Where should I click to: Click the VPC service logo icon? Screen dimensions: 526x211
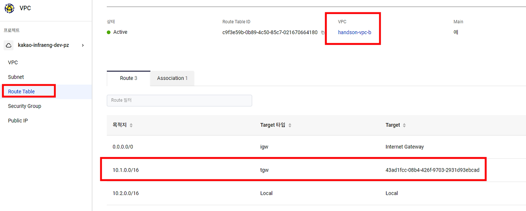pyautogui.click(x=9, y=8)
